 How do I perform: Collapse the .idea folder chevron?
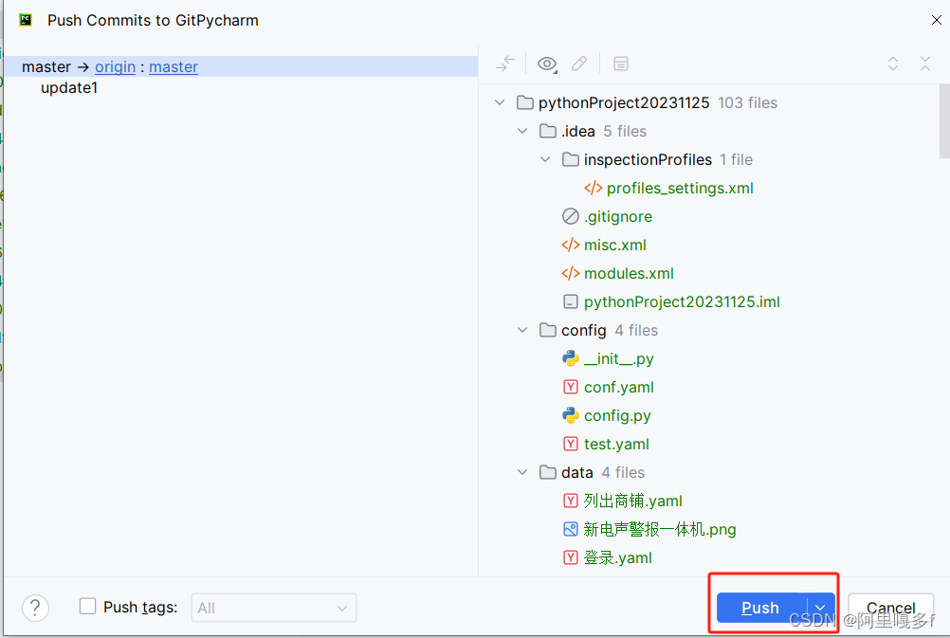click(522, 131)
